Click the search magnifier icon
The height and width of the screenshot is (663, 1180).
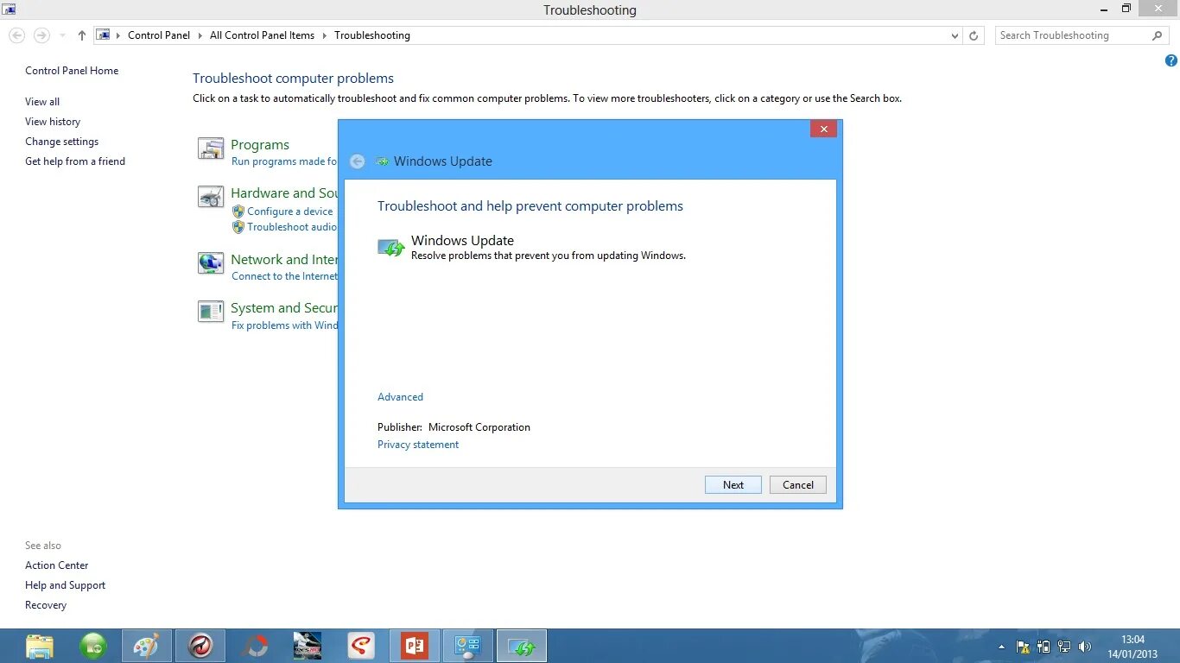click(x=1158, y=35)
